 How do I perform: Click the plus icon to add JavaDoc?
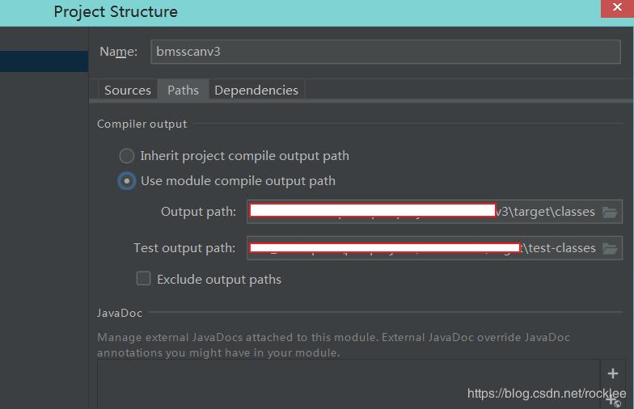click(x=612, y=373)
